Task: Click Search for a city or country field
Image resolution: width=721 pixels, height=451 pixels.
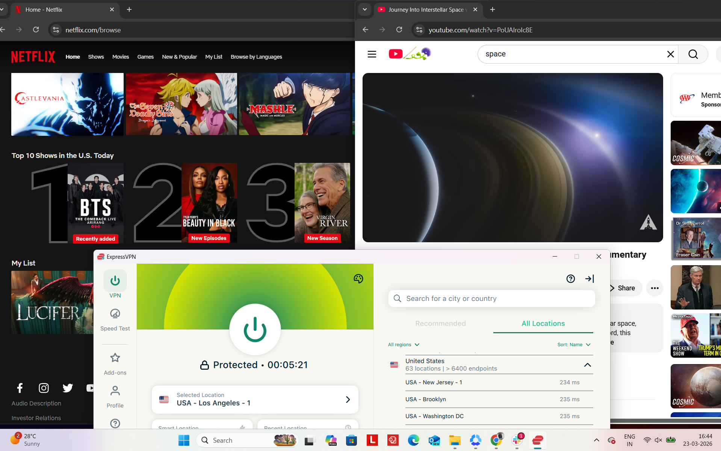Action: pyautogui.click(x=491, y=298)
